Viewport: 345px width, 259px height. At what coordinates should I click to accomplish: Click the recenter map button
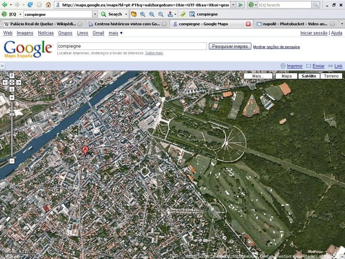click(12, 82)
